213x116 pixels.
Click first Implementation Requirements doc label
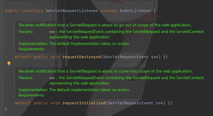(33, 46)
